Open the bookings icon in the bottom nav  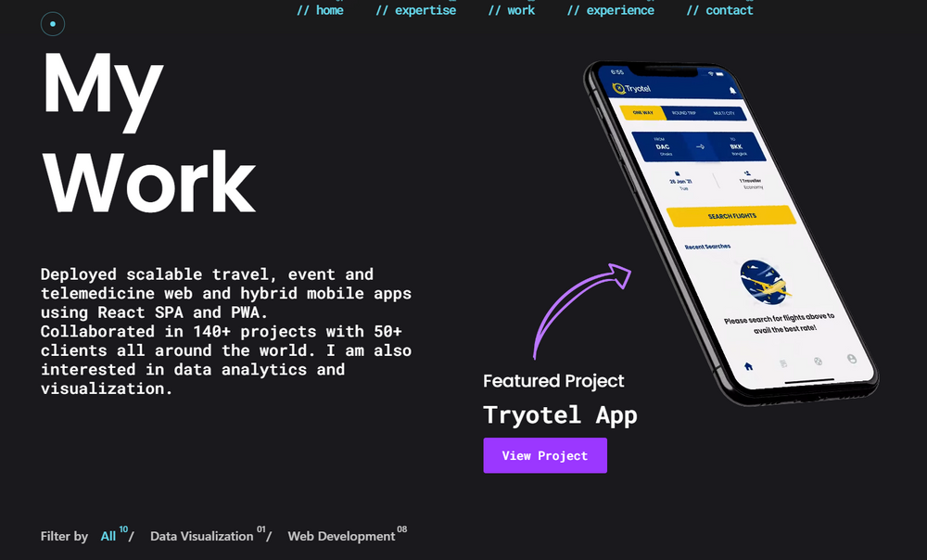tap(783, 363)
